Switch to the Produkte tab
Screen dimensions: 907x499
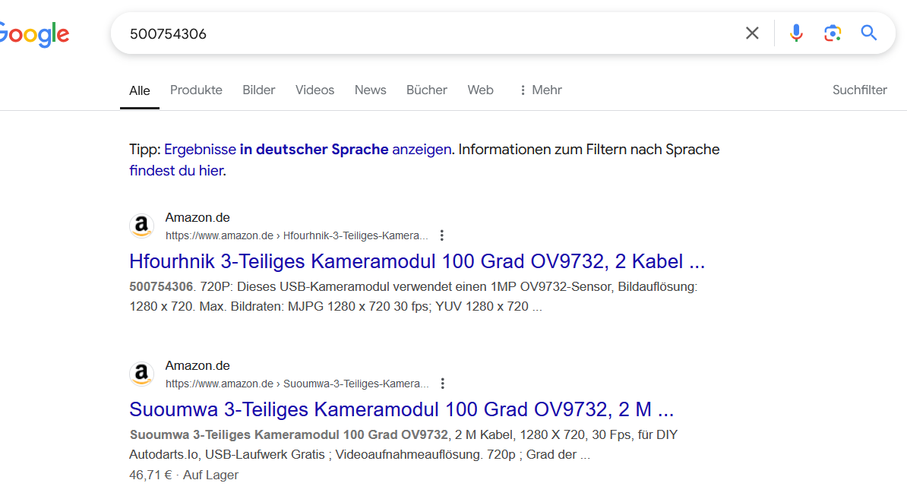(196, 90)
